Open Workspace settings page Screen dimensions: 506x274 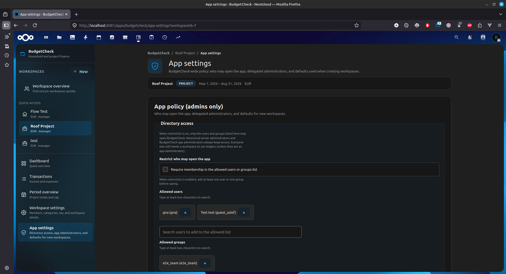(55, 212)
